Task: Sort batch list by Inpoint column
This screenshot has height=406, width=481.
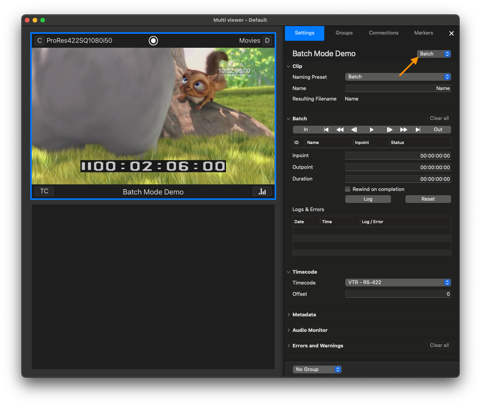Action: [x=371, y=143]
